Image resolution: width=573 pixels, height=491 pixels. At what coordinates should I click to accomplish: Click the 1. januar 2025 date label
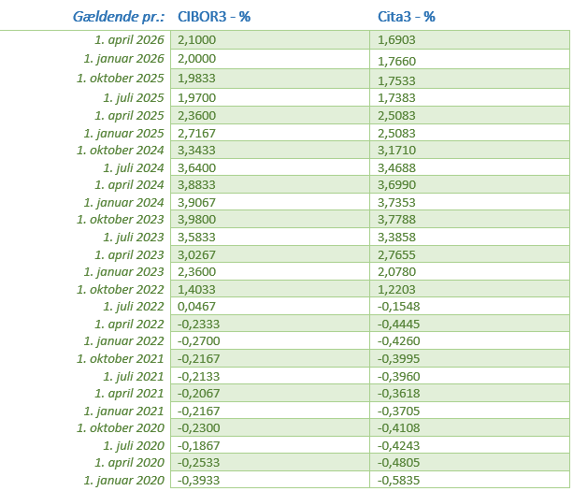125,134
